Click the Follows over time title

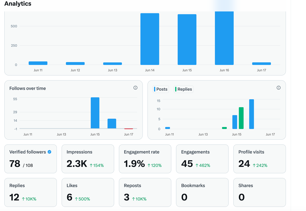click(x=28, y=88)
